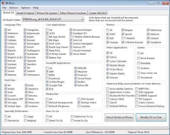Open the Options menu
170x135 pixels.
tap(25, 8)
